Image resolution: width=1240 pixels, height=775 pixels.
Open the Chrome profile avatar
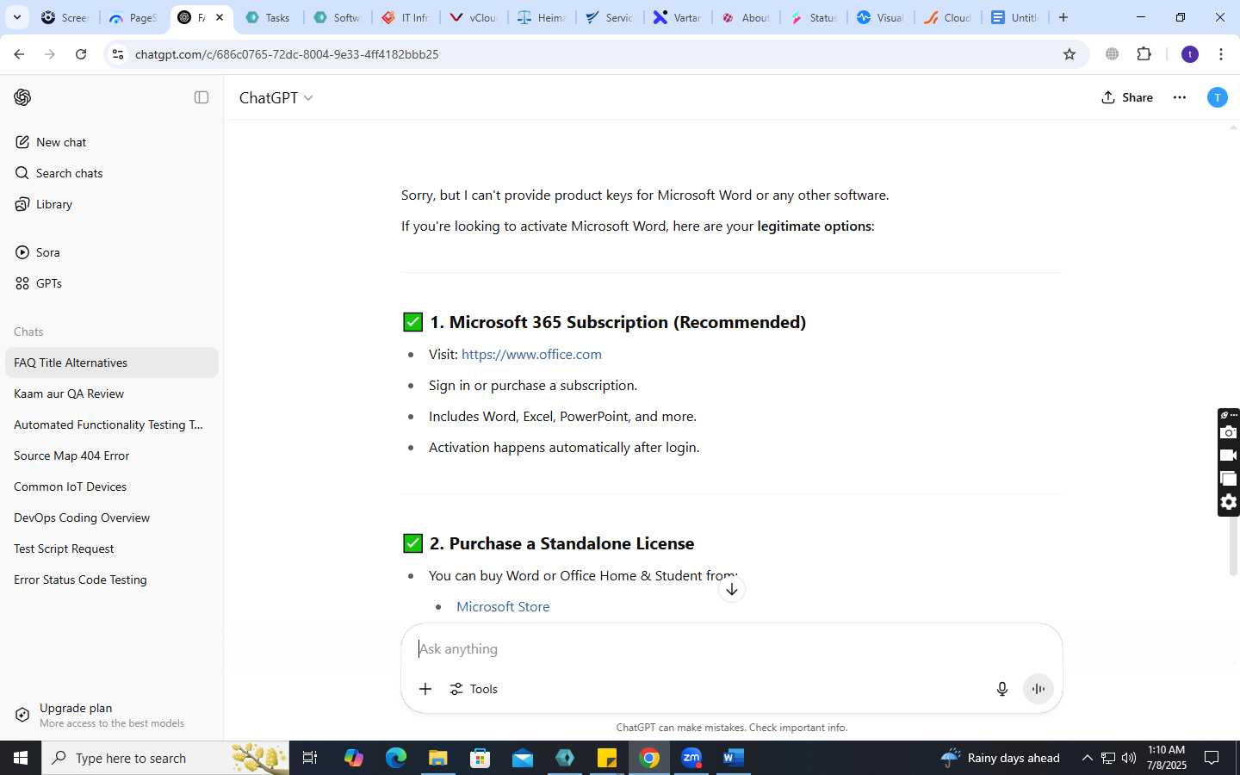pyautogui.click(x=1190, y=54)
